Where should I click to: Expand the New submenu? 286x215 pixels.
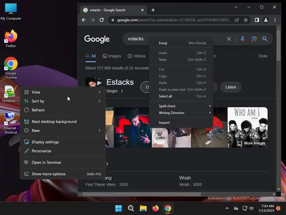click(63, 130)
